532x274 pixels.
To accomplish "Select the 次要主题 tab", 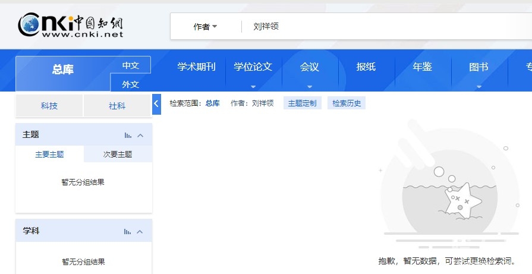I will 118,154.
